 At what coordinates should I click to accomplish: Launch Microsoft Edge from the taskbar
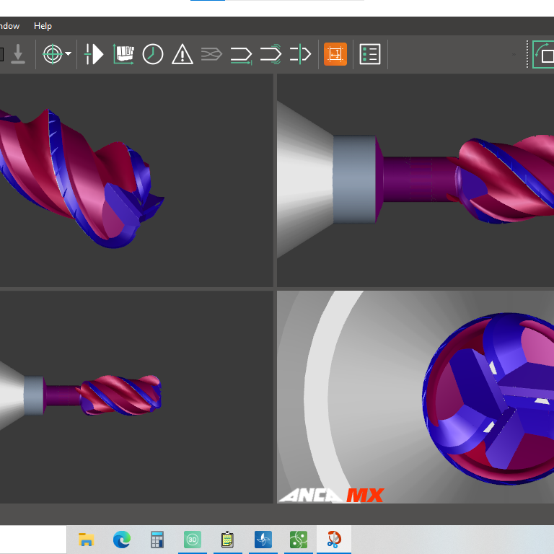click(122, 539)
